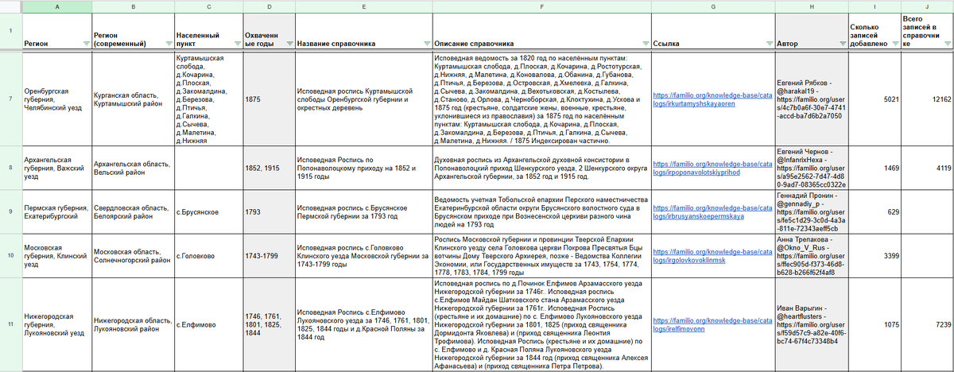954x372 pixels.
Task: Select cell 'Нижегородская губерния, Лукояновский уезд'
Action: click(x=56, y=325)
